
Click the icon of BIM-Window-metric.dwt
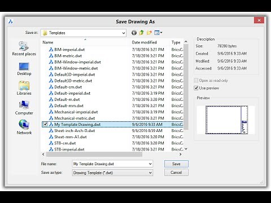(51, 68)
